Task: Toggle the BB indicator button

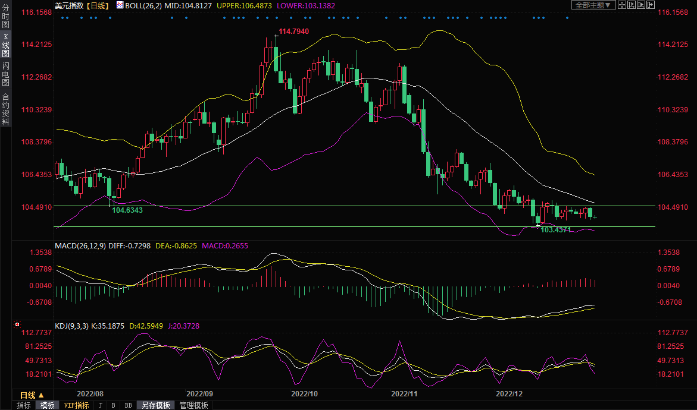Action: point(128,405)
